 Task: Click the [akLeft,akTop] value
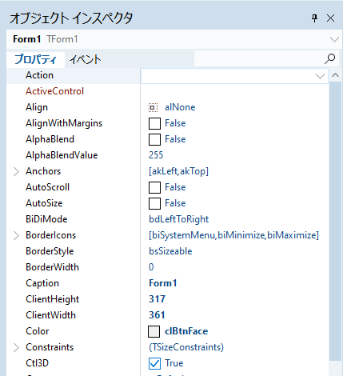coord(178,171)
